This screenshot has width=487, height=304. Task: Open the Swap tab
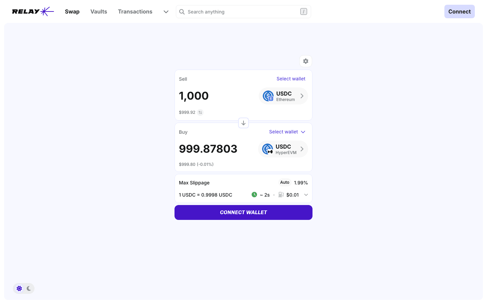tap(72, 11)
